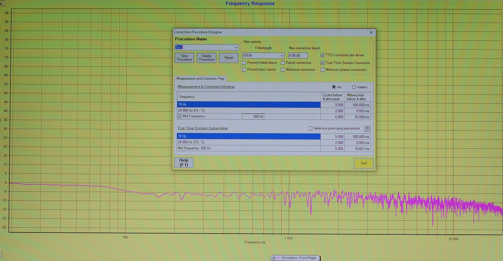Select 10 Hz row in Measurement & Correction Window
Screen dimensions: 503x261
[249, 105]
